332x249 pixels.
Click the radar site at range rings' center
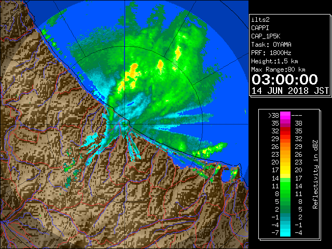pos(125,124)
